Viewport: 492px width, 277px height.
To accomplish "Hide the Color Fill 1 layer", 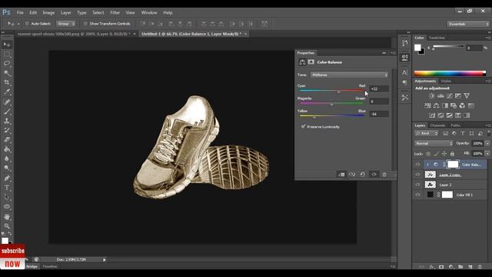I will (417, 195).
